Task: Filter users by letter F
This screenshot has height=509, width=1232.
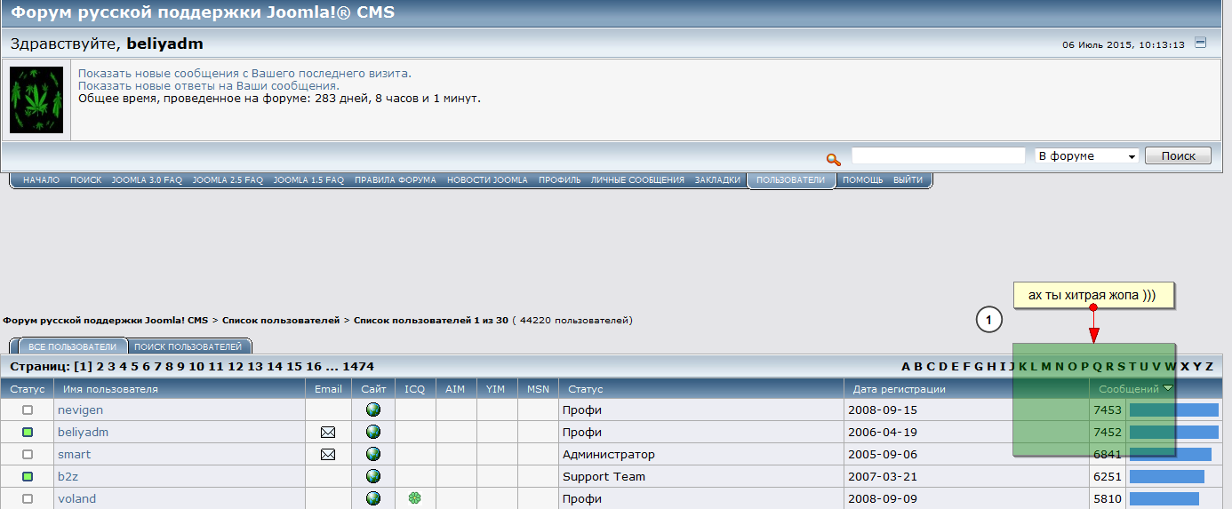Action: point(967,367)
